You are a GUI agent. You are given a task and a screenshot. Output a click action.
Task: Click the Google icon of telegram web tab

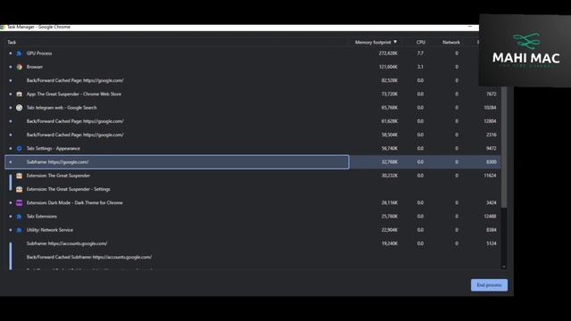click(x=20, y=108)
